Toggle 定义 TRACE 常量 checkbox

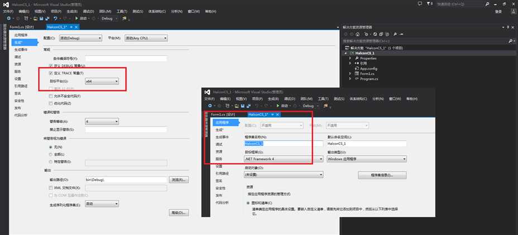(x=51, y=73)
